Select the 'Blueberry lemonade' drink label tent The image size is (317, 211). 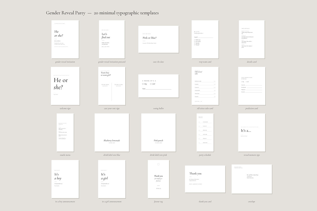[112, 133]
